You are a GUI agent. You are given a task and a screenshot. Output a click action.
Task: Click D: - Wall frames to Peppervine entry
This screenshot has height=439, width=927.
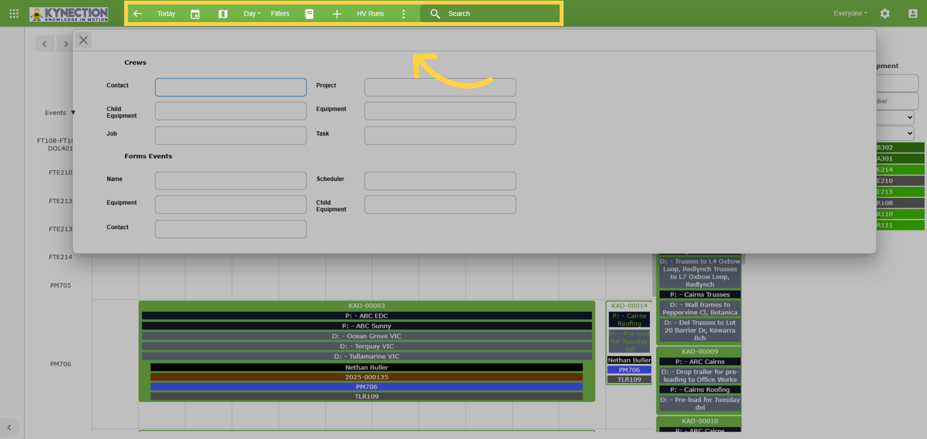click(x=699, y=309)
